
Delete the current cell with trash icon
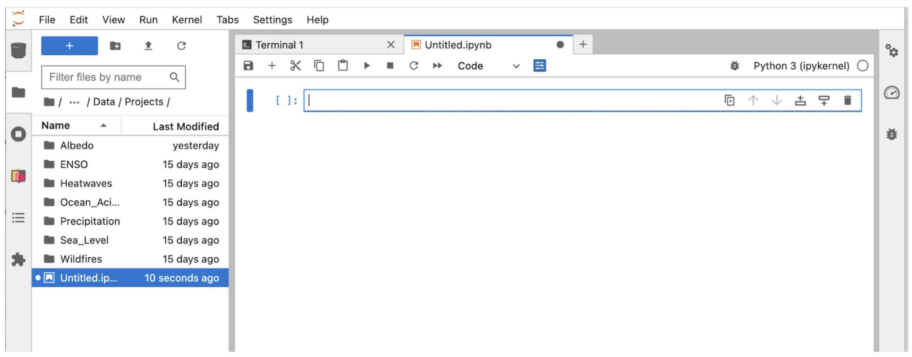(x=848, y=100)
